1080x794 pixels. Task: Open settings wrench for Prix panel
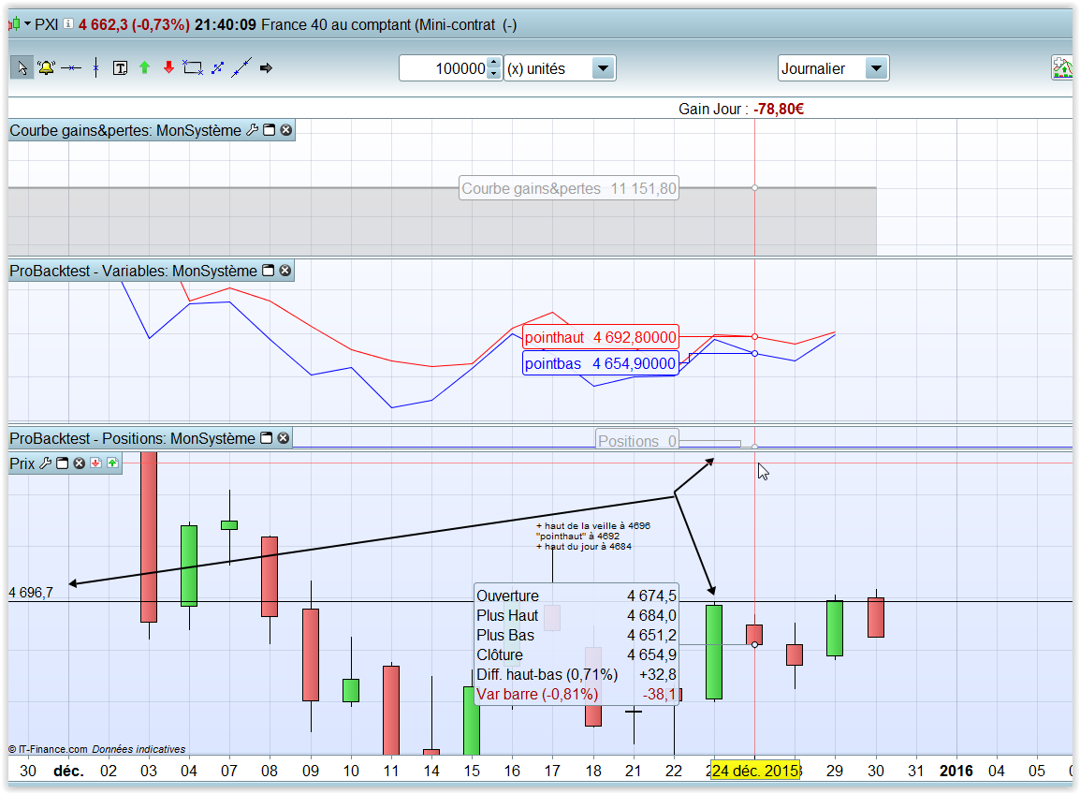46,463
